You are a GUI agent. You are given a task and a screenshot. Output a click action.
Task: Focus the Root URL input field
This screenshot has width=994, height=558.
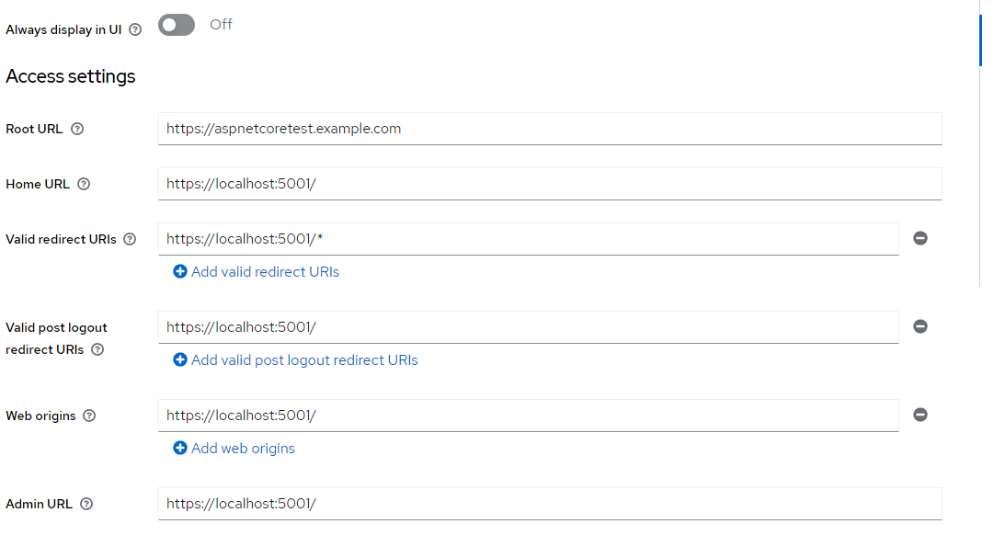tap(550, 129)
